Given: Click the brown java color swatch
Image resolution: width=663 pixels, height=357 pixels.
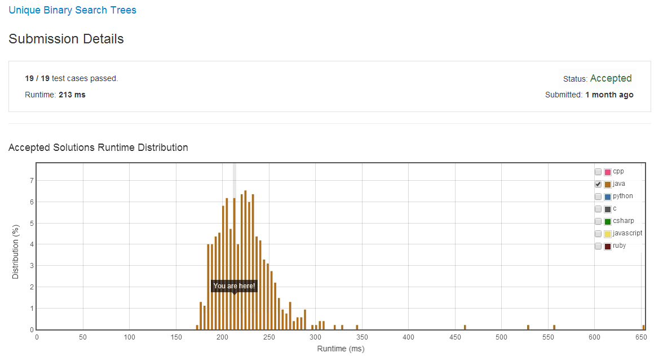Looking at the screenshot, I should pos(608,184).
